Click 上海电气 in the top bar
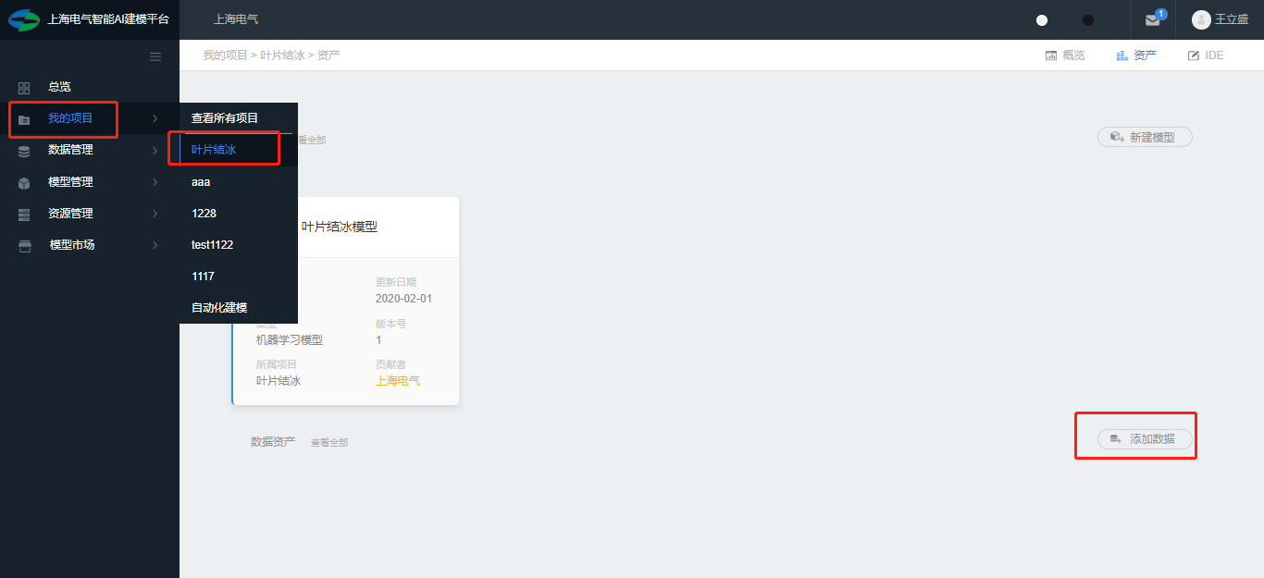The width and height of the screenshot is (1264, 578). click(236, 19)
